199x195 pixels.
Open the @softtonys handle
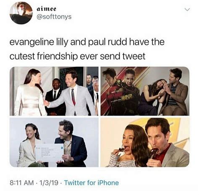tap(54, 17)
